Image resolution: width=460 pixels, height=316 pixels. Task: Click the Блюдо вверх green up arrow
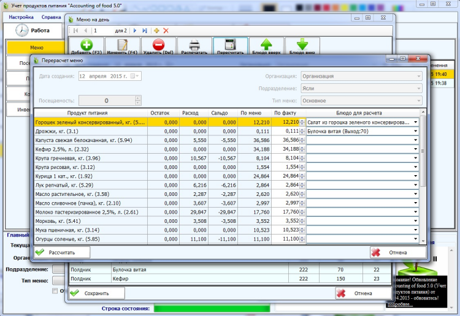(x=267, y=45)
